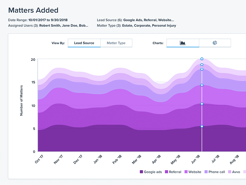Click the topmost highlighted Jun '18 data point
246x185 pixels.
(x=202, y=59)
